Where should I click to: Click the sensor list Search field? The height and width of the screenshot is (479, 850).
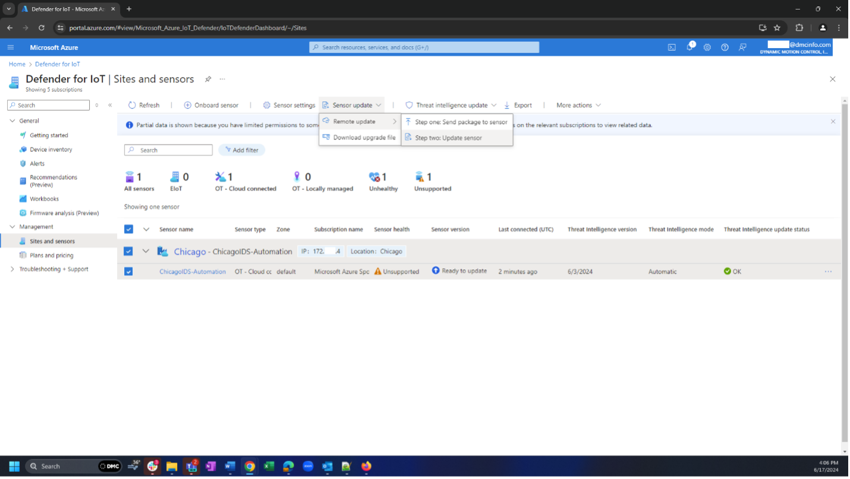point(168,150)
